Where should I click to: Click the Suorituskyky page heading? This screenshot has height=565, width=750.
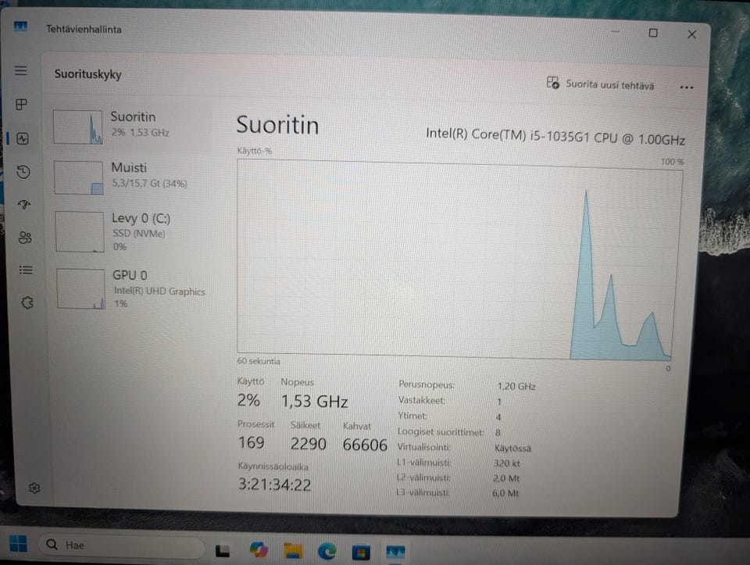tap(88, 74)
